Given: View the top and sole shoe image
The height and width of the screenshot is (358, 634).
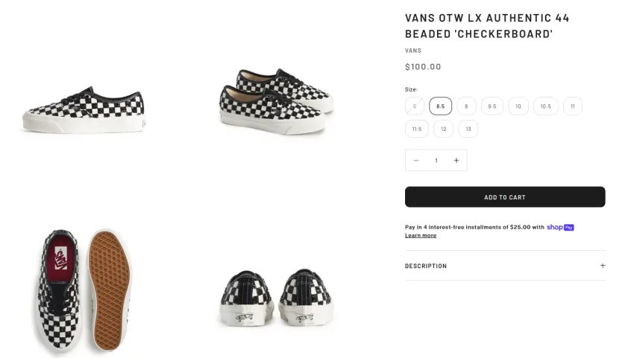Looking at the screenshot, I should (x=82, y=292).
